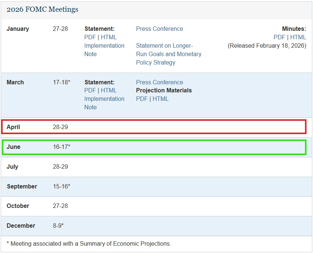The image size is (313, 253).
Task: Open March Implementation Note link
Action: [104, 103]
